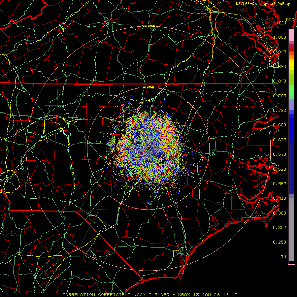This screenshot has height=297, width=297.
Task: Click the 0.787 color scale value
Action: coord(280,96)
